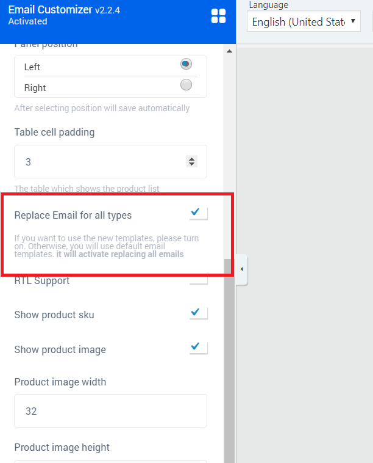This screenshot has height=463, width=373.
Task: Toggle the Show product sku checkbox
Action: pyautogui.click(x=198, y=313)
